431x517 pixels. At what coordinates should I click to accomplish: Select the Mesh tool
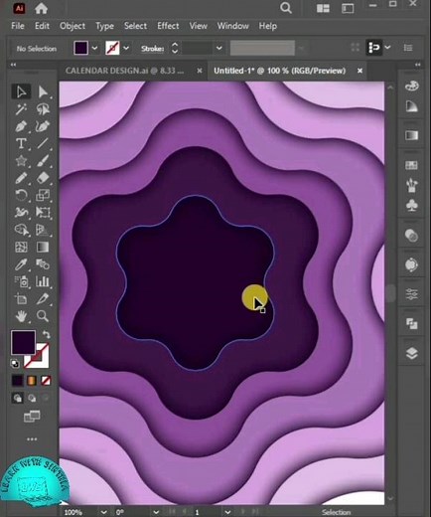[21, 247]
